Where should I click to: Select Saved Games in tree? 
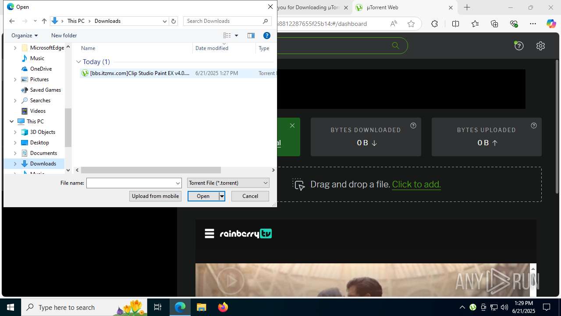[x=45, y=90]
